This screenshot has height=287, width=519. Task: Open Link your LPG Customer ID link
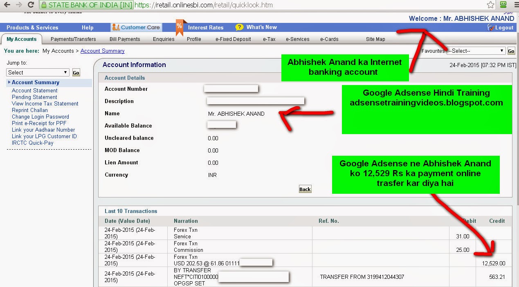pos(44,136)
